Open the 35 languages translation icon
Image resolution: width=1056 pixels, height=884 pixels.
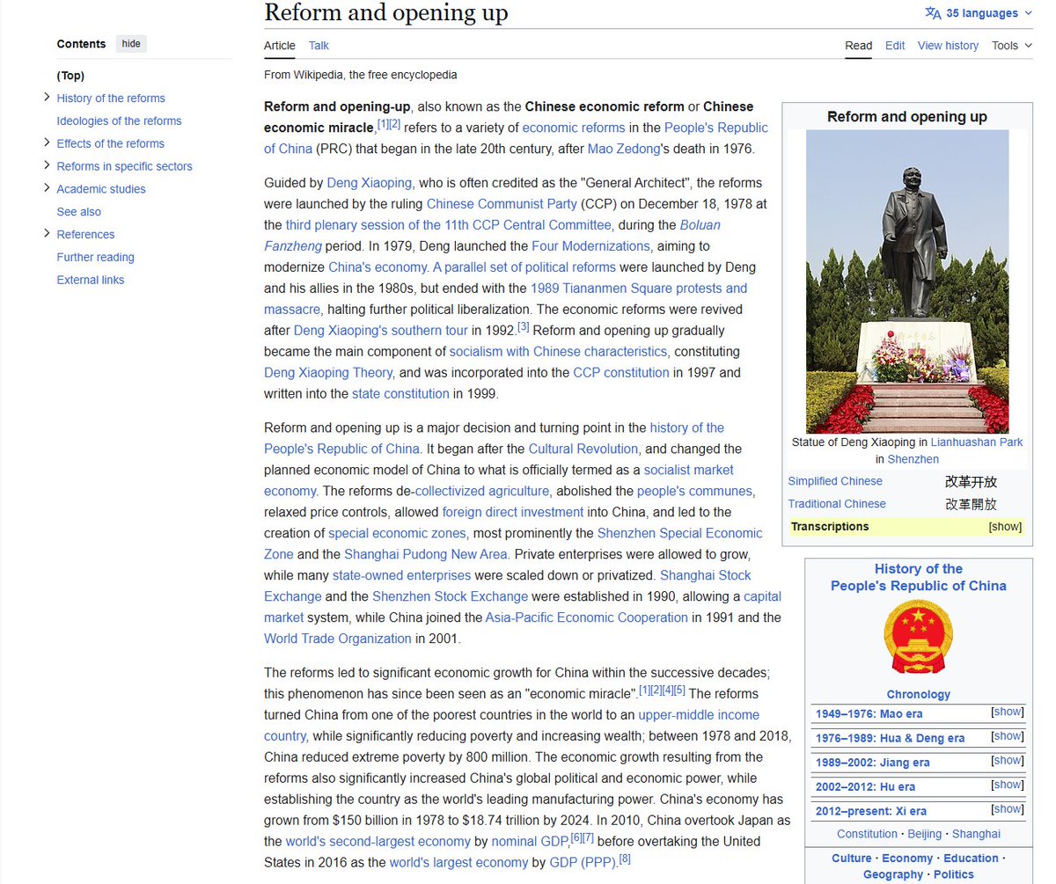pyautogui.click(x=933, y=13)
